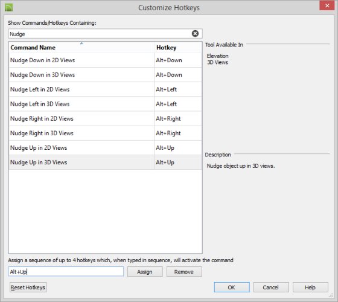Close the Customize Hotkeys dialog
This screenshot has height=302, width=338.
click(327, 5)
